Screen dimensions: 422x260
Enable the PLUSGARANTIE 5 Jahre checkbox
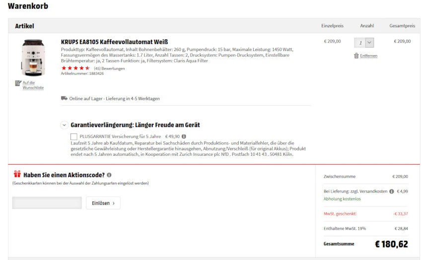coord(74,136)
